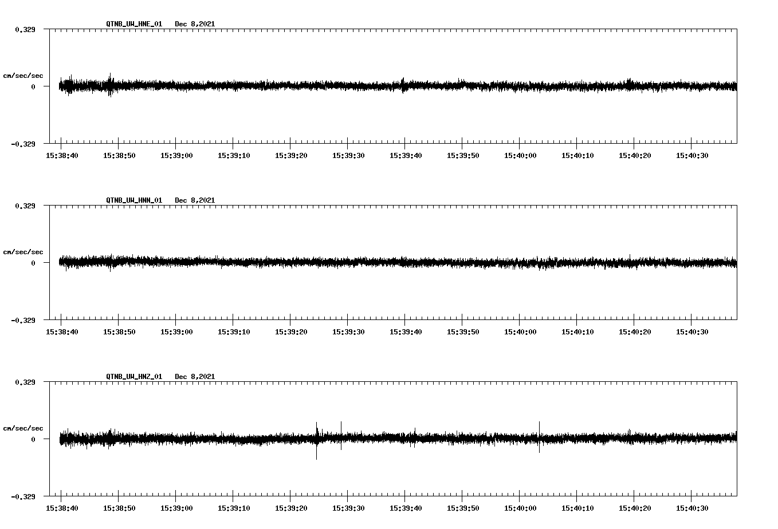Select 15:39:40 time label under HNE plot
The image size is (778, 529).
pos(406,156)
